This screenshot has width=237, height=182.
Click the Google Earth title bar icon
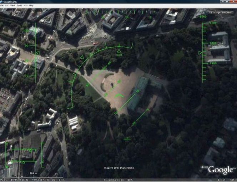1,2
